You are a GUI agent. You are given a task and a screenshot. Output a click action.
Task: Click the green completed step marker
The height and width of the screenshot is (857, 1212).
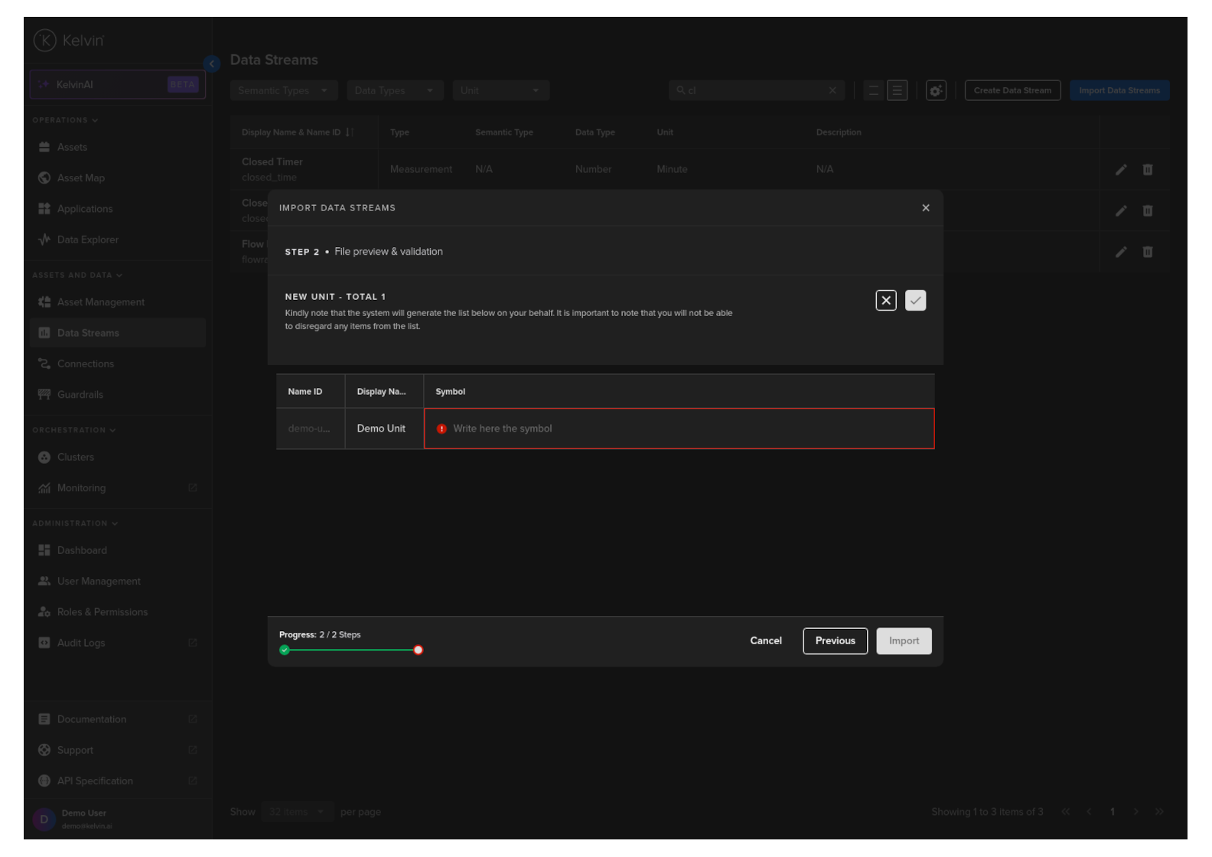(285, 650)
